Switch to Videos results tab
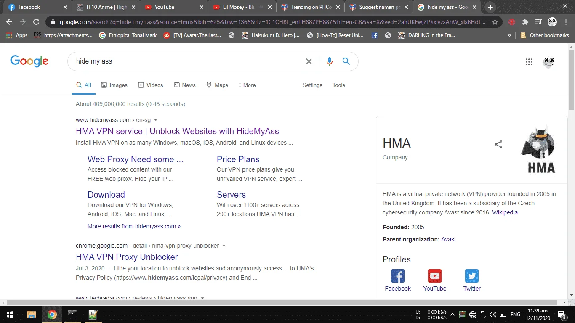The width and height of the screenshot is (575, 323). click(151, 85)
